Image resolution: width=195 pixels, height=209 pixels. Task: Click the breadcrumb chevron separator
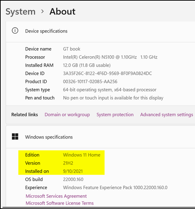coord(43,11)
